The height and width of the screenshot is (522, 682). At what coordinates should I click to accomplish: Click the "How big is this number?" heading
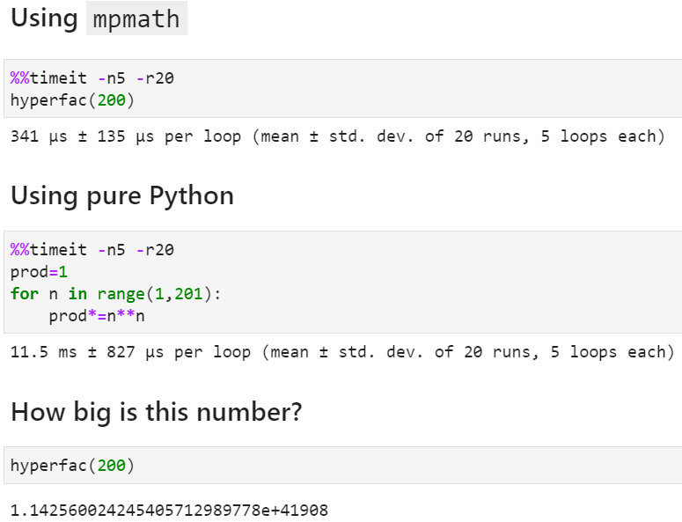pyautogui.click(x=155, y=411)
